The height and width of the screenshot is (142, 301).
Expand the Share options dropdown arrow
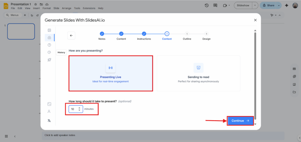coord(278,5)
